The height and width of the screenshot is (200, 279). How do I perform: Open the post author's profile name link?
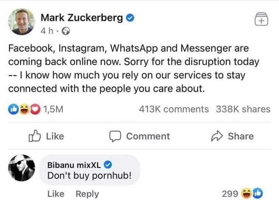[82, 18]
